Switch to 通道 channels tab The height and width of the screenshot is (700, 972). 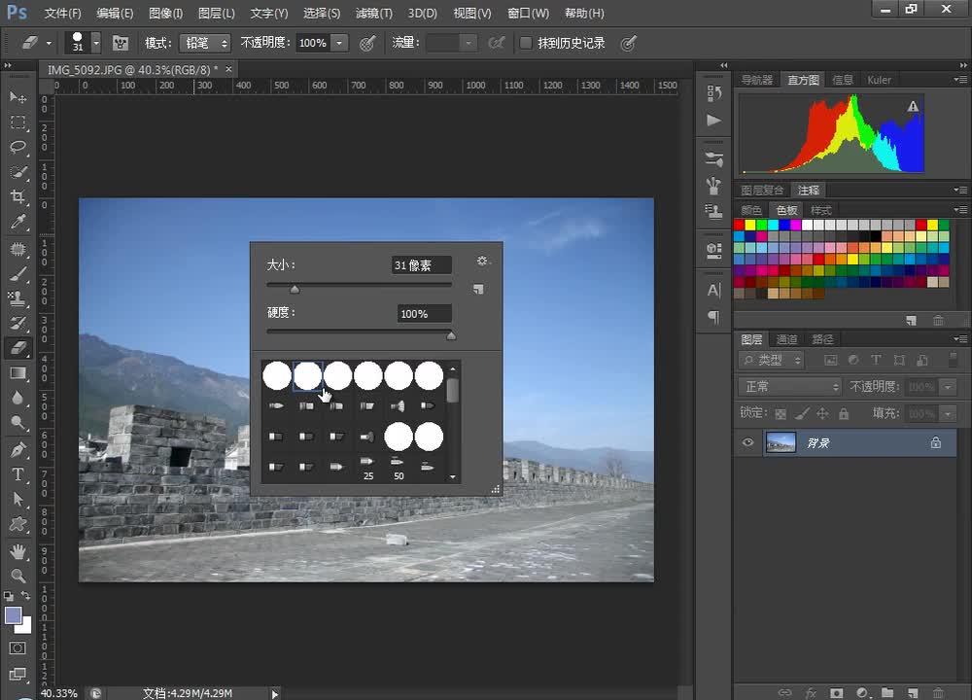click(x=786, y=339)
